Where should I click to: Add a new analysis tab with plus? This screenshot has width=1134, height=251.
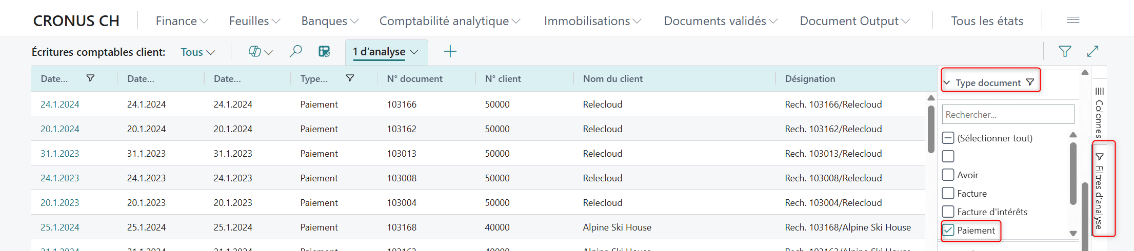[x=450, y=52]
